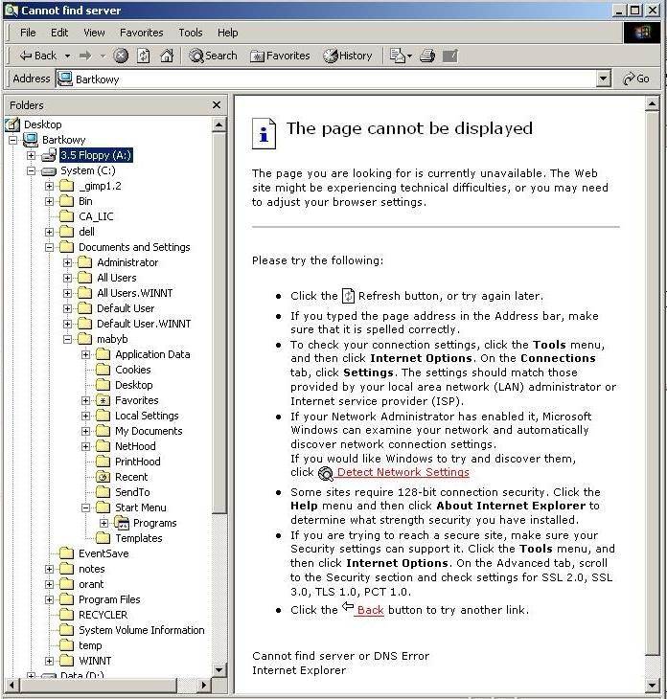Select the NetHood folder
This screenshot has height=699, width=667.
(135, 446)
